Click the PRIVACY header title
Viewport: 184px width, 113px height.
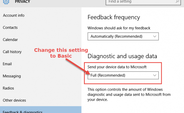23,2
